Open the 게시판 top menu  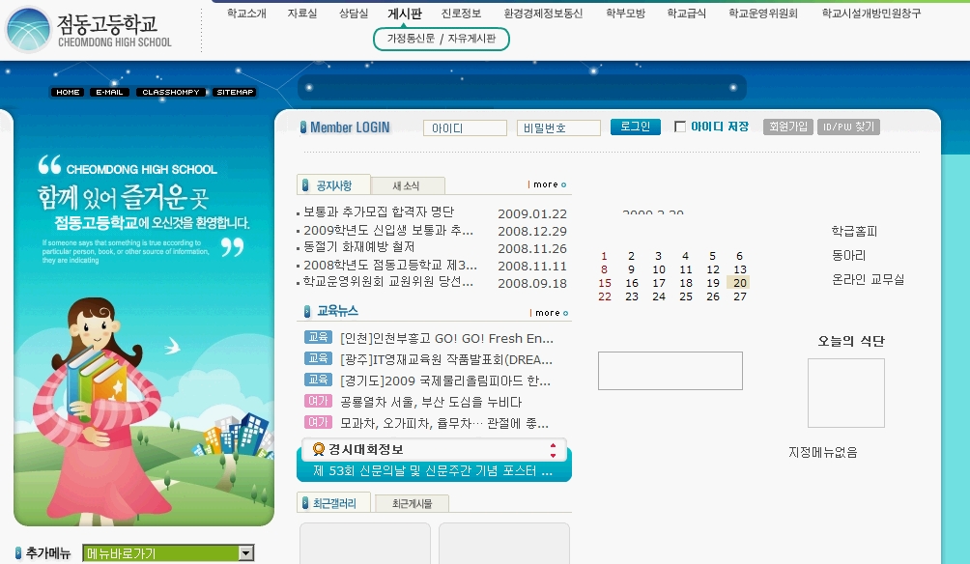pos(405,14)
